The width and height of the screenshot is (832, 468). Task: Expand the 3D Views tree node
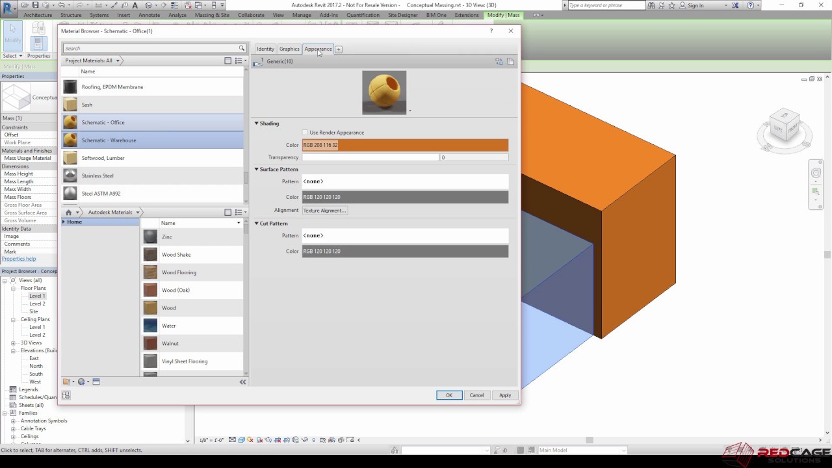coord(14,343)
